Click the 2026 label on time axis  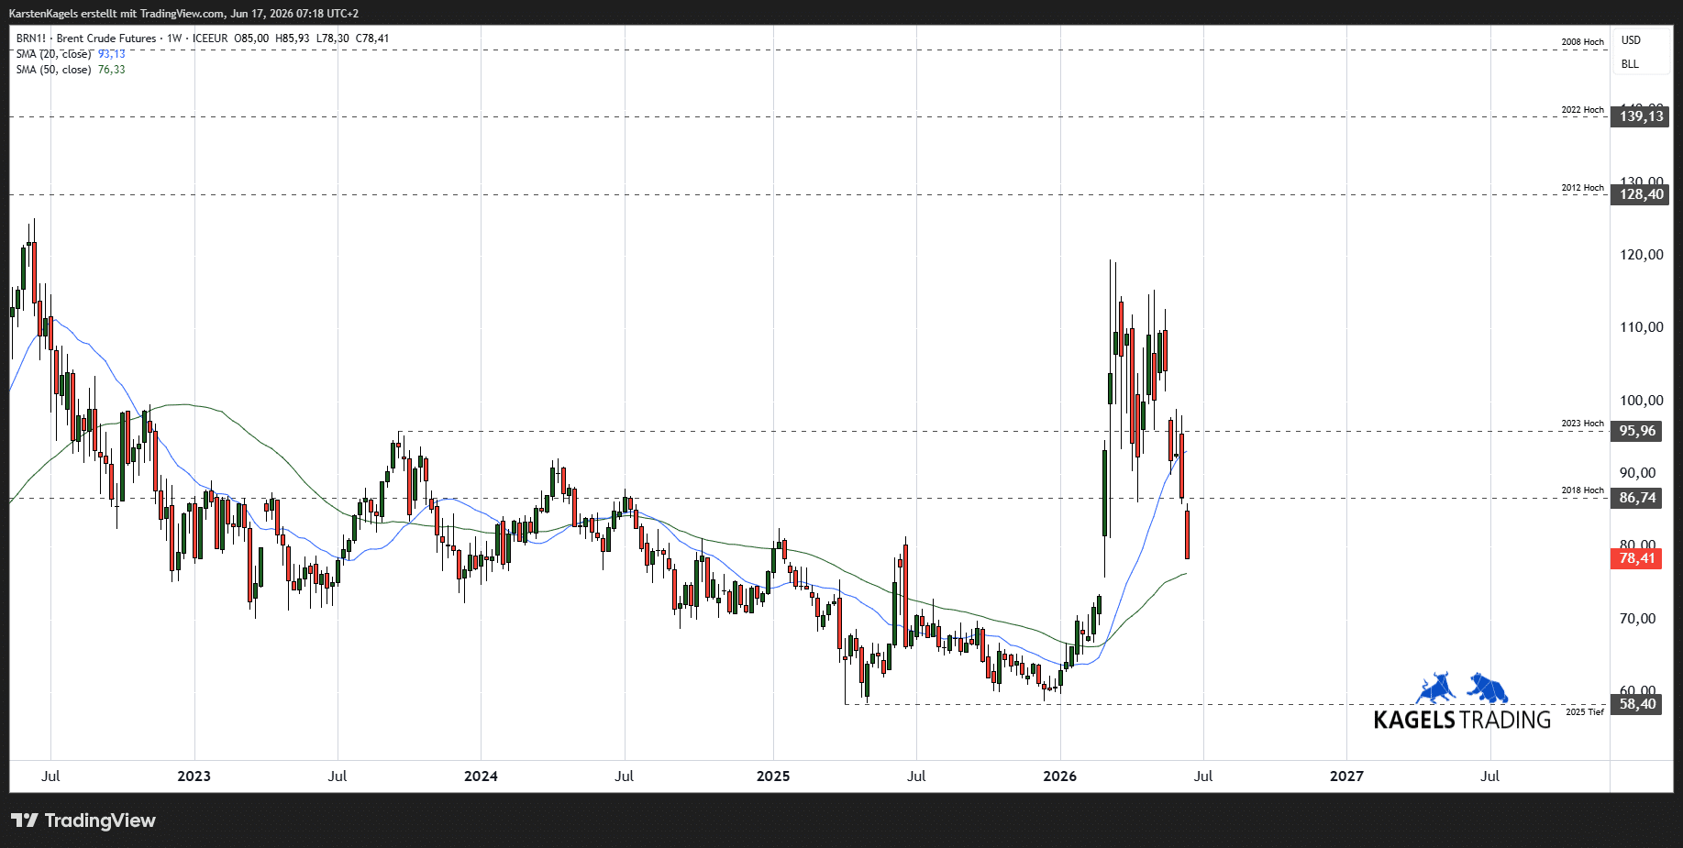[1060, 776]
